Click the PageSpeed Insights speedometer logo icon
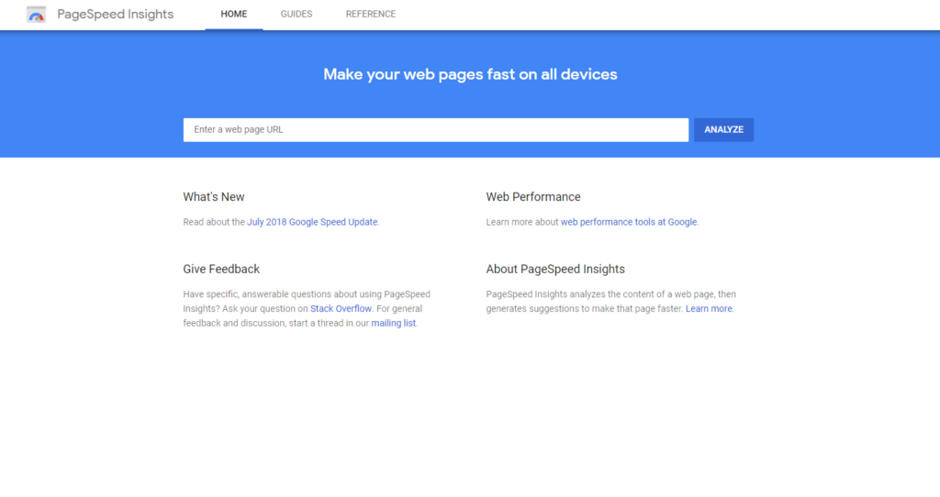Image resolution: width=940 pixels, height=497 pixels. pyautogui.click(x=36, y=15)
